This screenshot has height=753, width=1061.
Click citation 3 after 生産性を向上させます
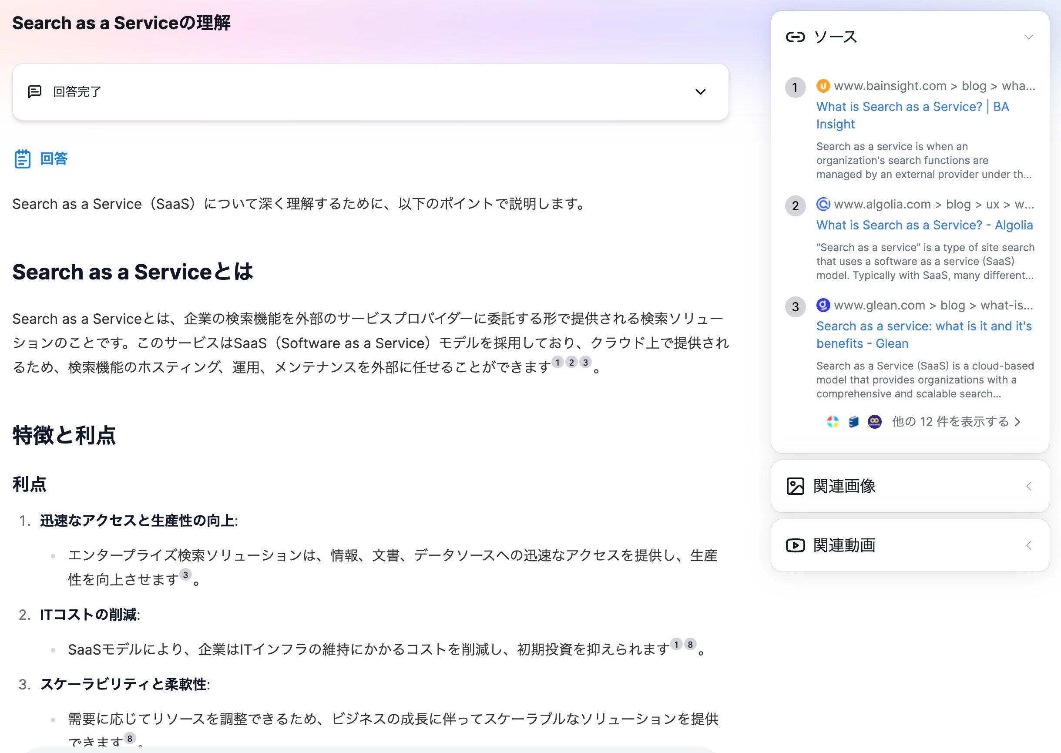point(185,575)
